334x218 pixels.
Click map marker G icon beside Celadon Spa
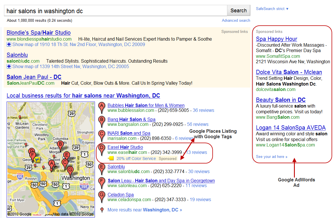[102, 197]
